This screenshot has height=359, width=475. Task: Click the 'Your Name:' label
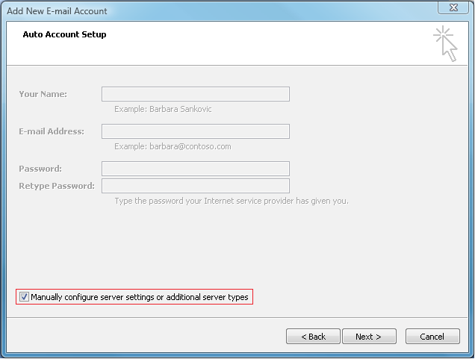(x=43, y=94)
